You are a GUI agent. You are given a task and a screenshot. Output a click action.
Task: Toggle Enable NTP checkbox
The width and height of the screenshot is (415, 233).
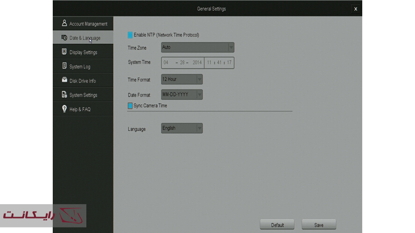pyautogui.click(x=130, y=35)
